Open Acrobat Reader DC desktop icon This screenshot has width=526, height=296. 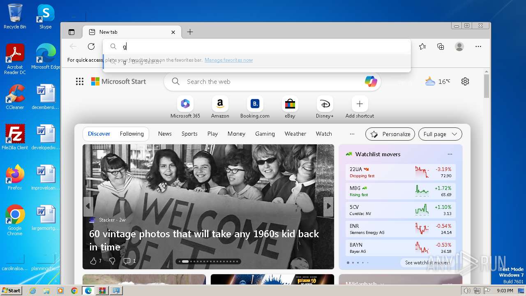[x=15, y=59]
